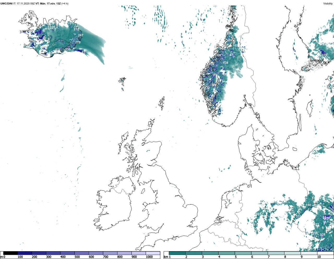
Task: Click the black 0–100 m legend swatch
Action: pos(10,253)
